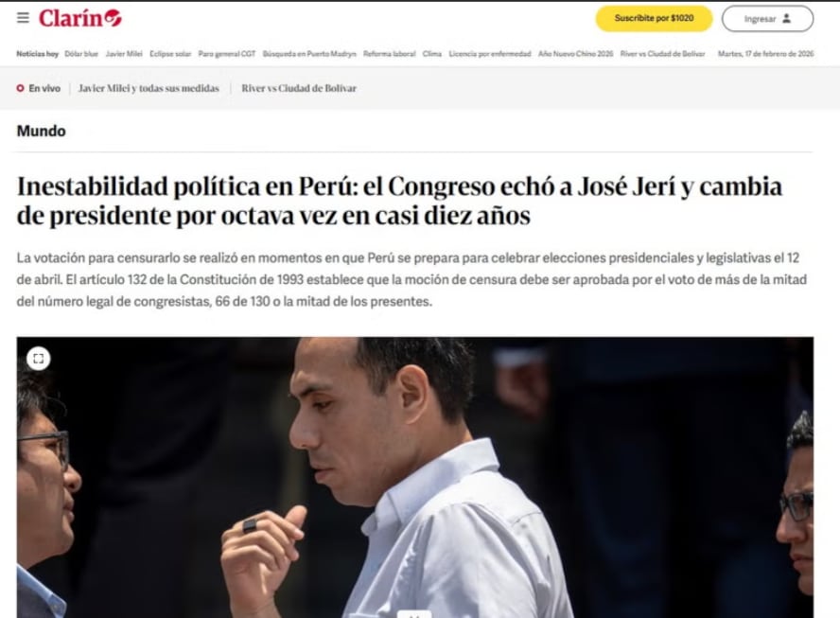Screen dimensions: 840x618
Task: Open River vs Ciudad de Bolívar live
Action: tap(299, 88)
